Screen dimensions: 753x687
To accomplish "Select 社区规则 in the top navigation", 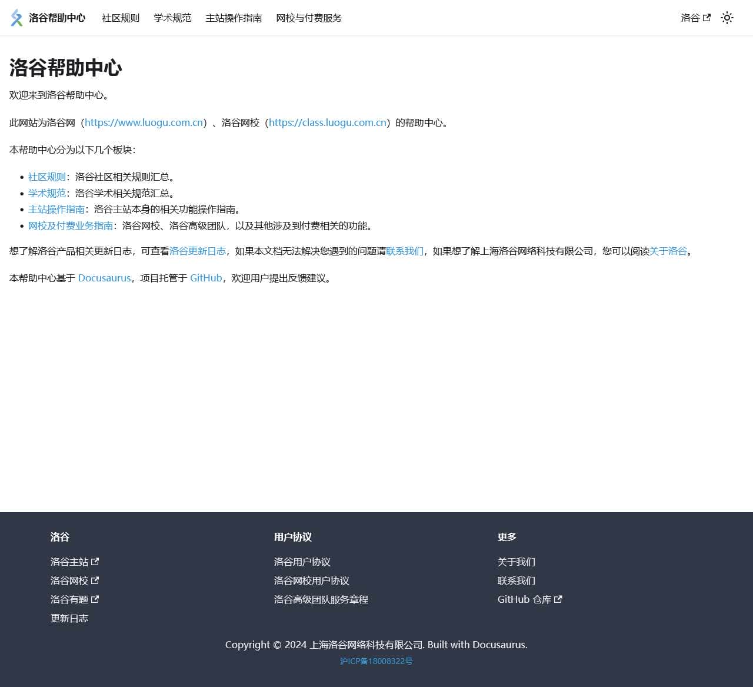I will (x=119, y=18).
